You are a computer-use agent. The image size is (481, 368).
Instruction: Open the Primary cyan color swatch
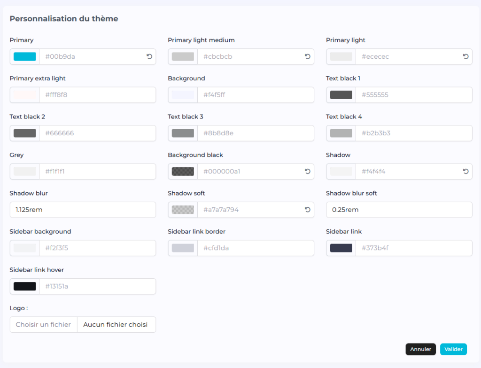click(x=24, y=56)
